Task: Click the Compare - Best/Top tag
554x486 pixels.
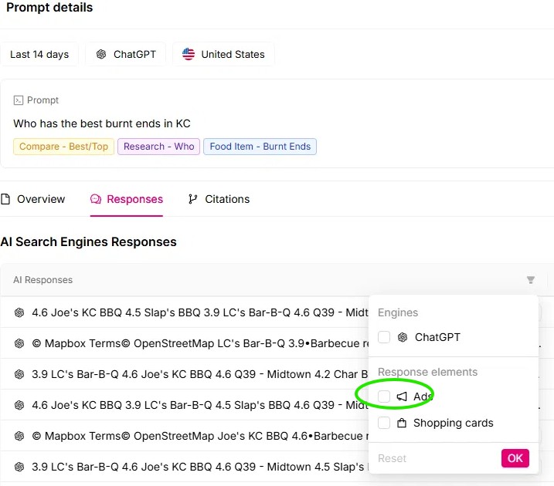Action: [x=63, y=147]
